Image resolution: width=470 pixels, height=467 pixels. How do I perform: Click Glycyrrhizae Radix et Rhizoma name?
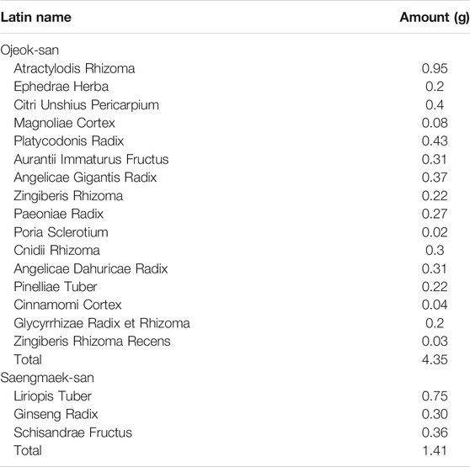click(x=102, y=323)
